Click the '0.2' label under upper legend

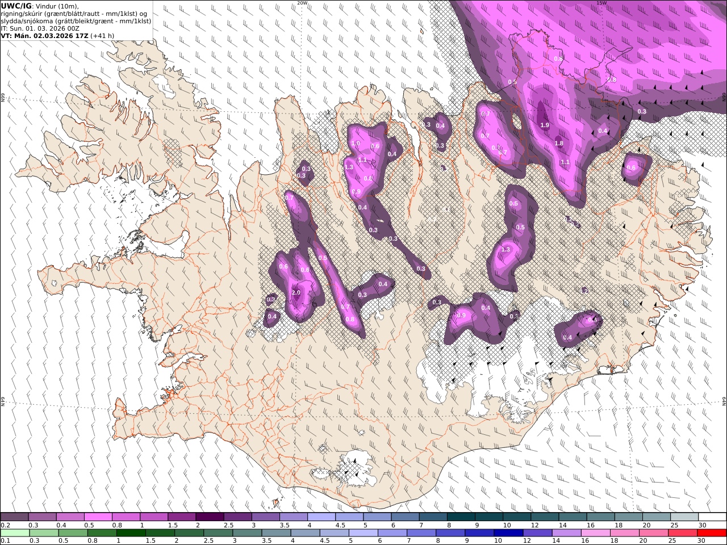pyautogui.click(x=5, y=525)
